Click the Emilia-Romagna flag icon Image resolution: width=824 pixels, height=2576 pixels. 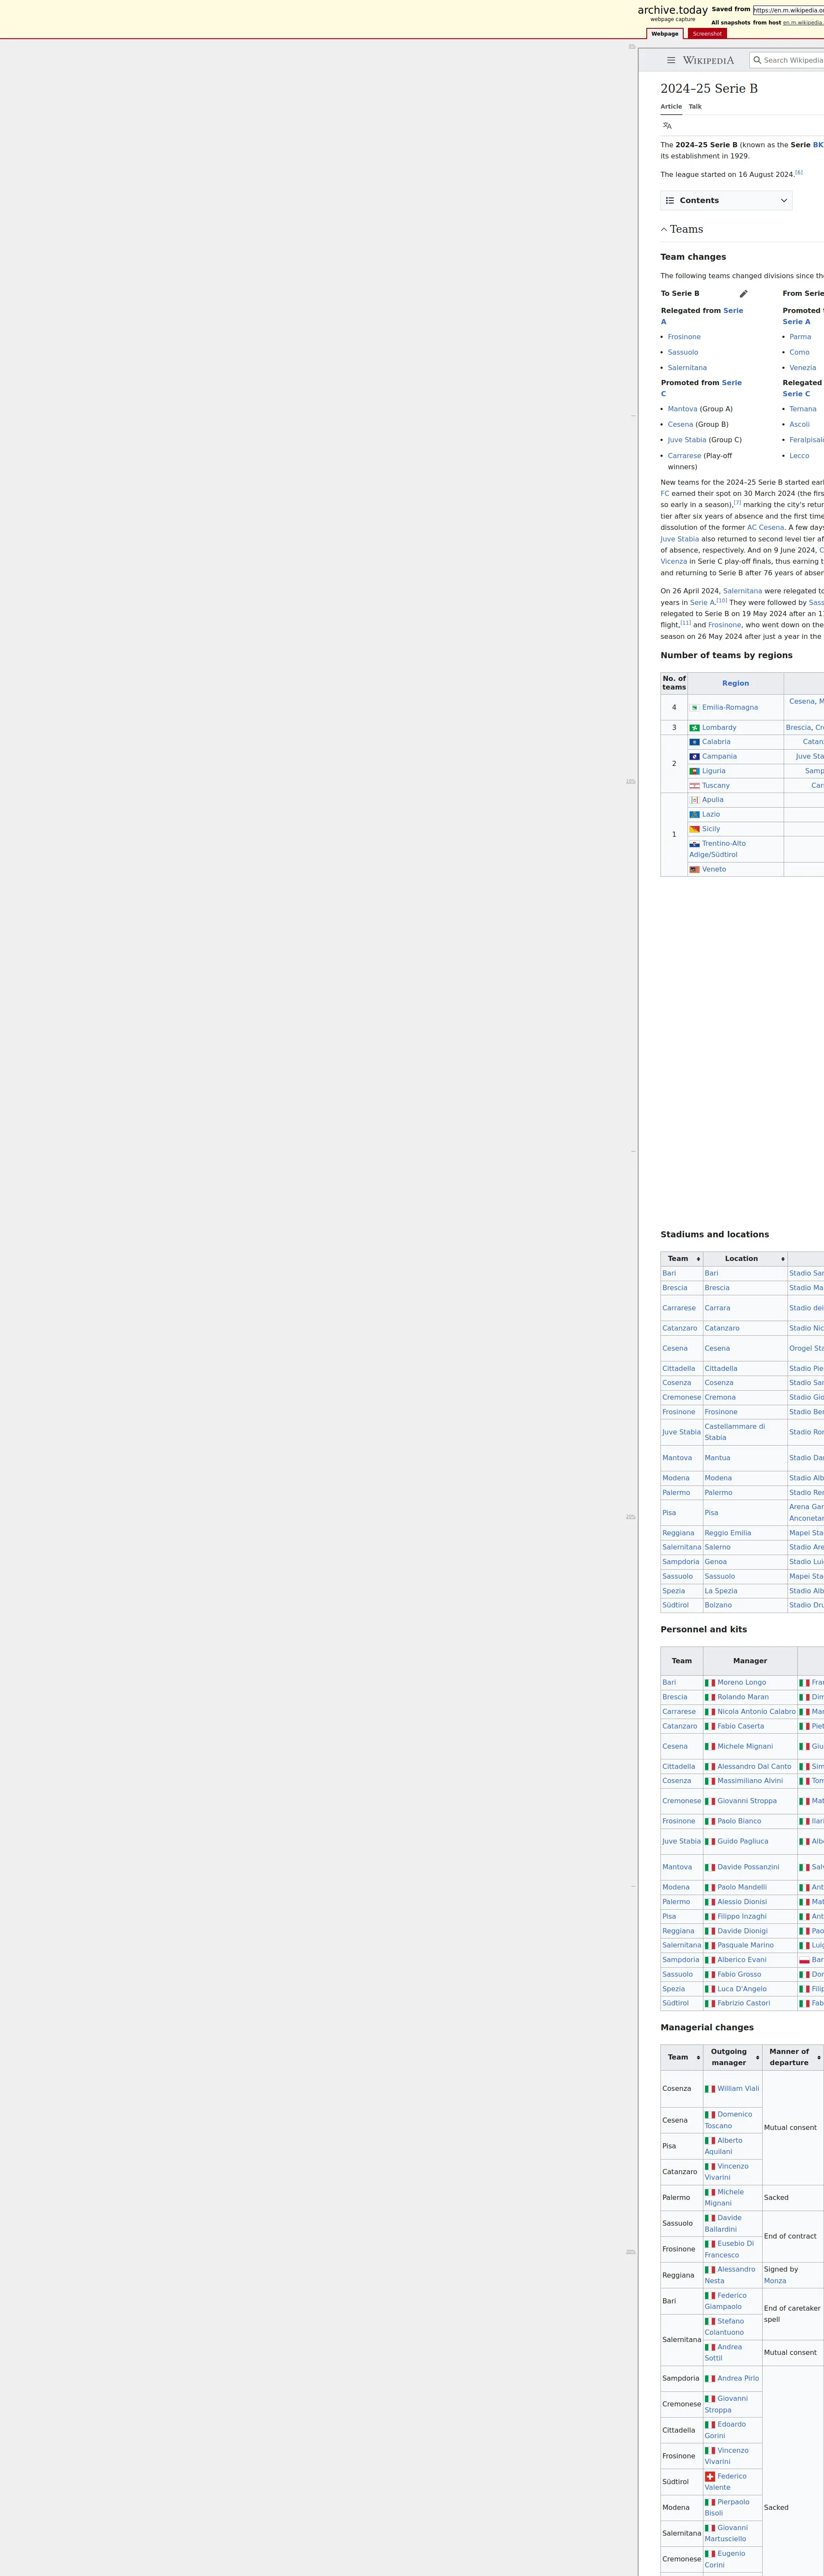(694, 707)
